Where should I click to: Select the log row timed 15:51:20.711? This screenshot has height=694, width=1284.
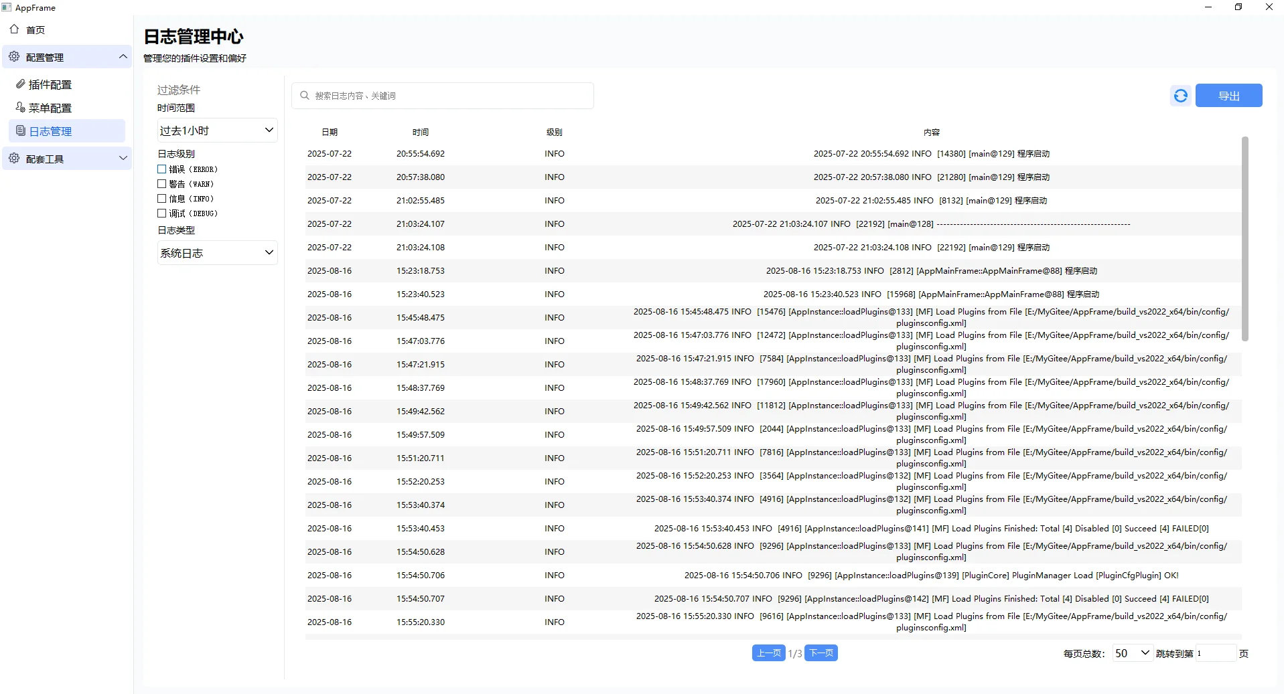coord(774,458)
